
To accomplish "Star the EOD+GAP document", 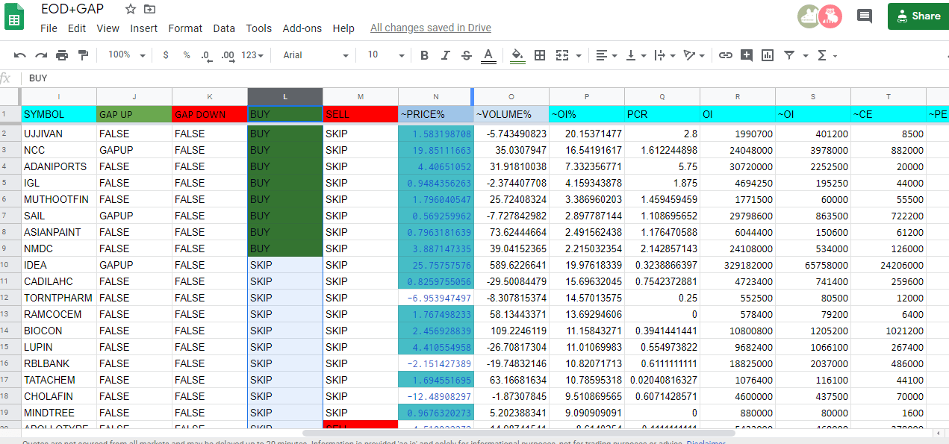I will click(x=131, y=9).
